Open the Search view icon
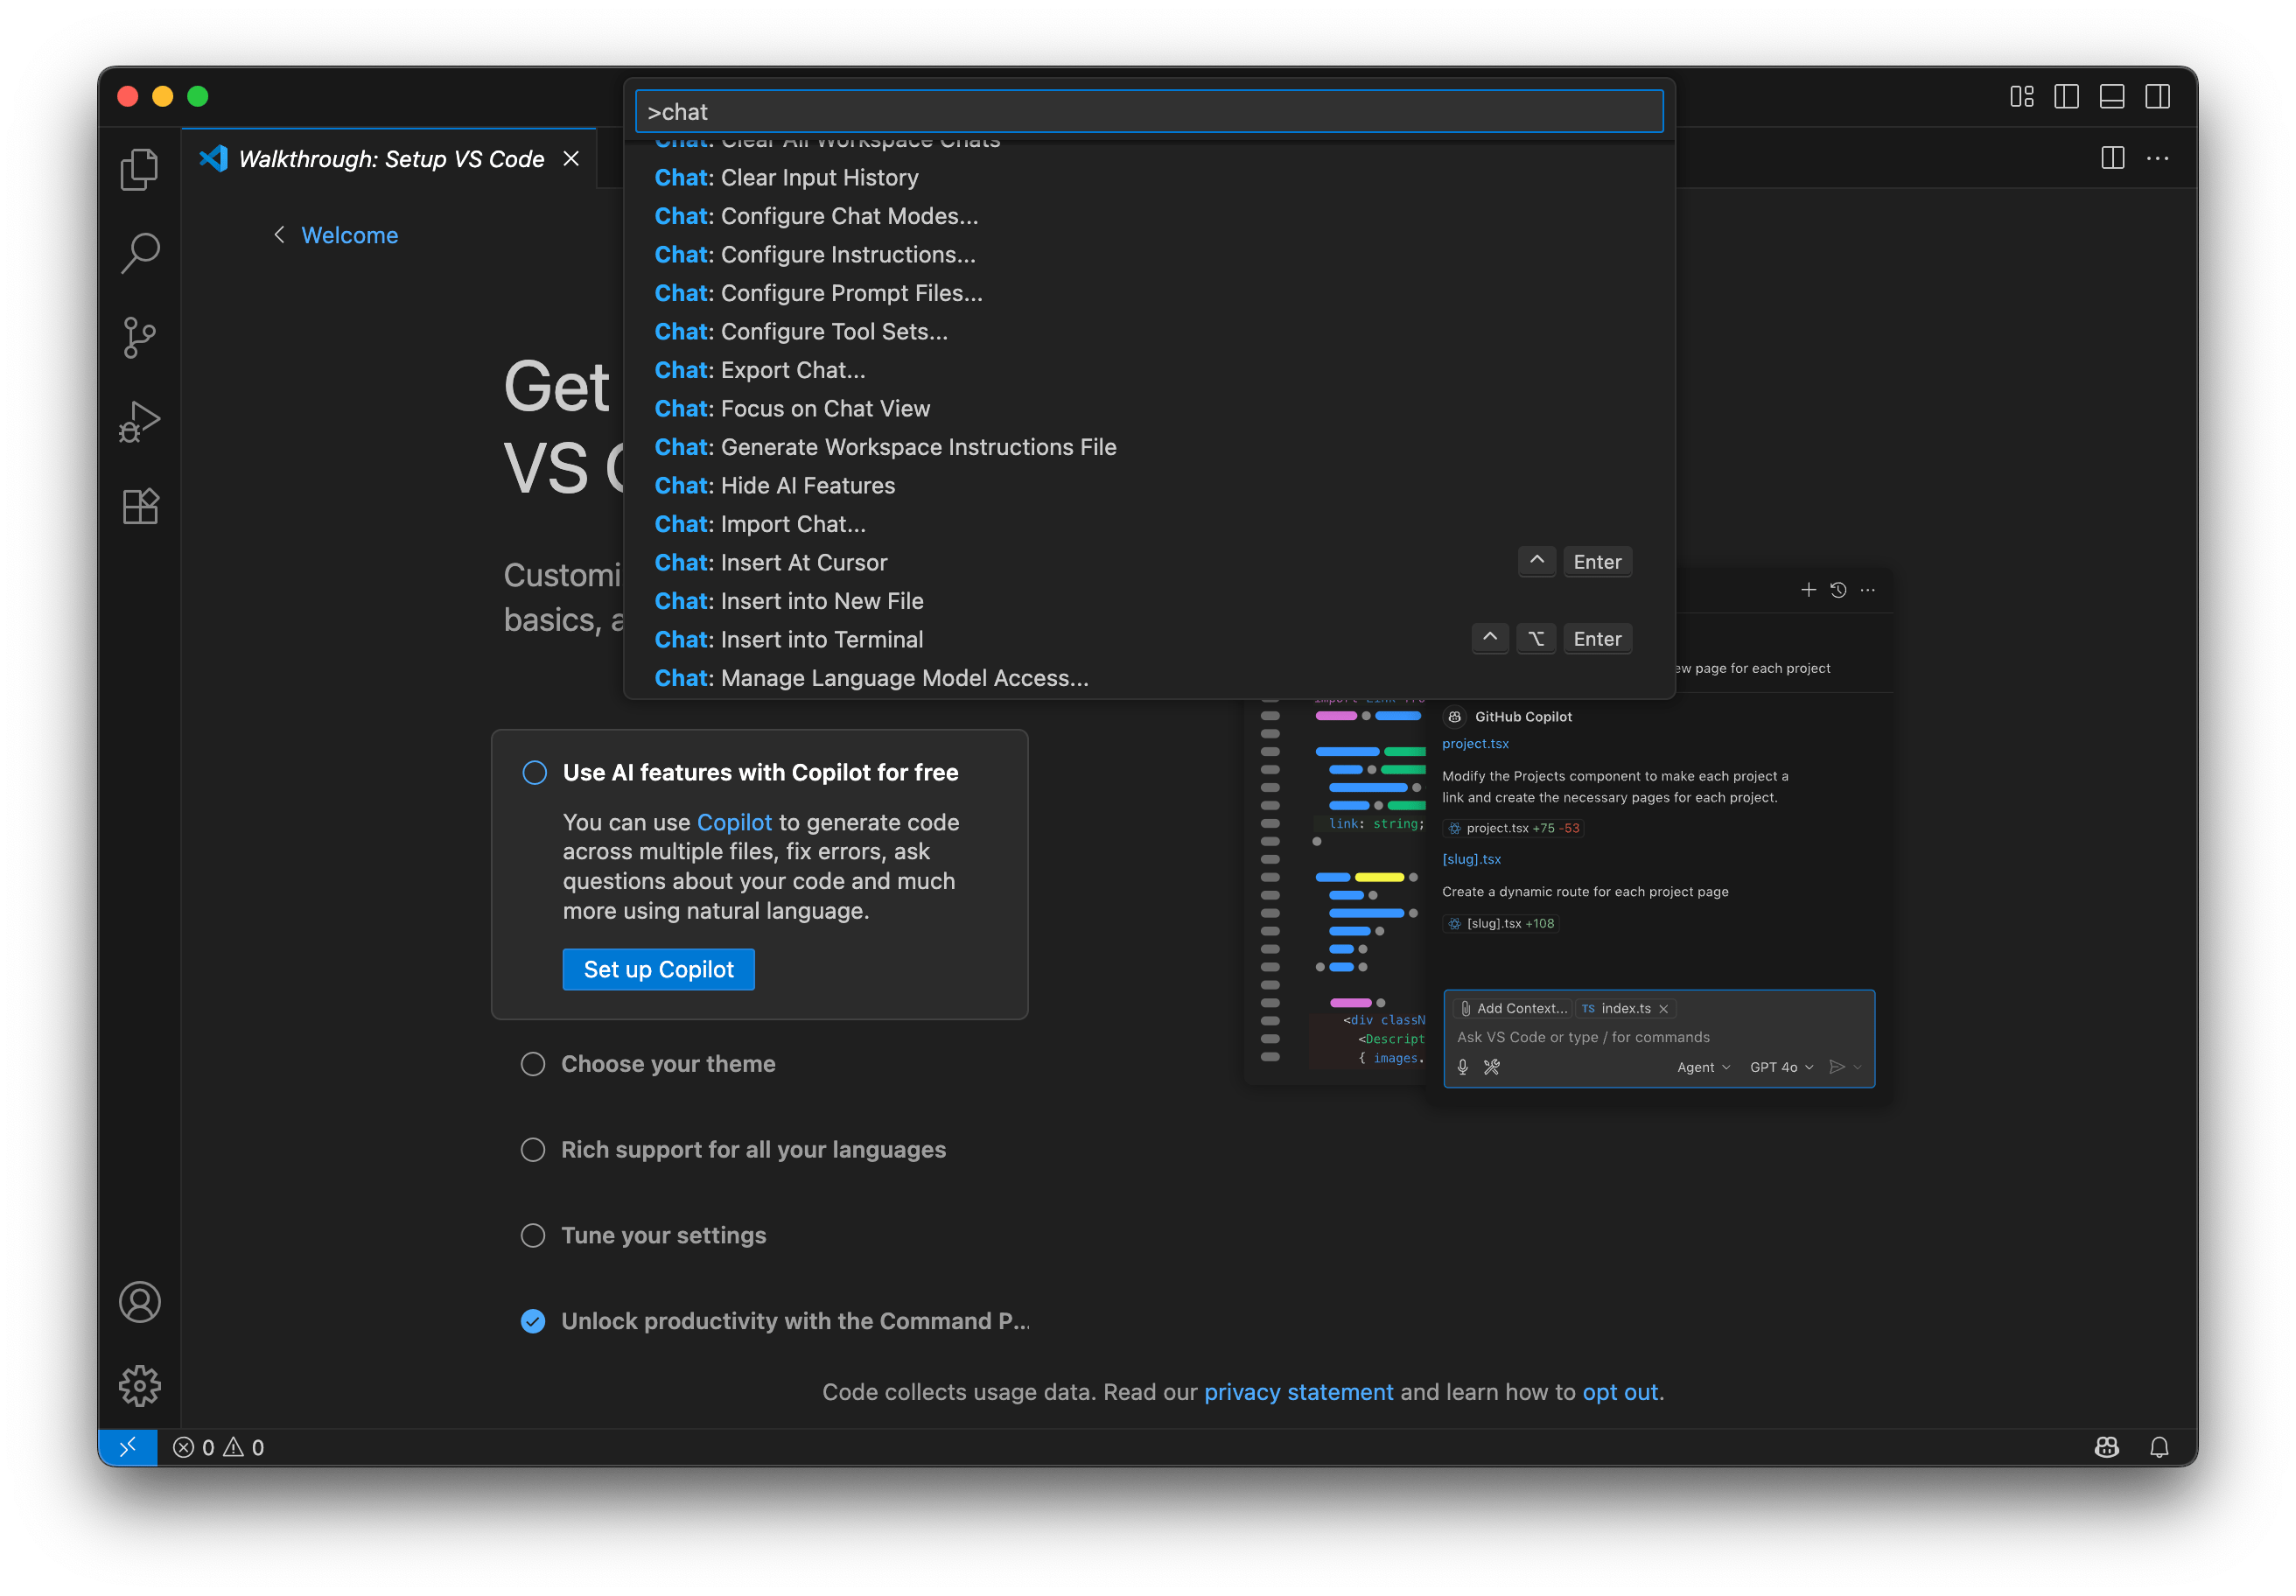The image size is (2296, 1596). [x=139, y=253]
